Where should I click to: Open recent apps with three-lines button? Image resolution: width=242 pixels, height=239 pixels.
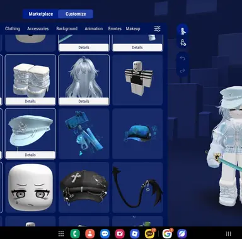point(228,233)
